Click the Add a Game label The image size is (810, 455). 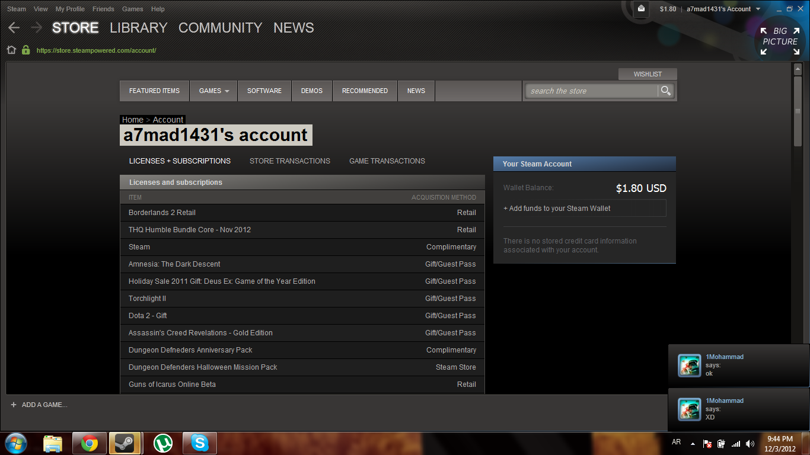(x=44, y=405)
